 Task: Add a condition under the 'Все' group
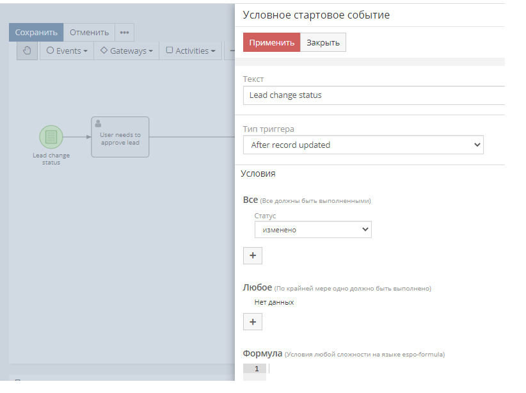pos(252,255)
